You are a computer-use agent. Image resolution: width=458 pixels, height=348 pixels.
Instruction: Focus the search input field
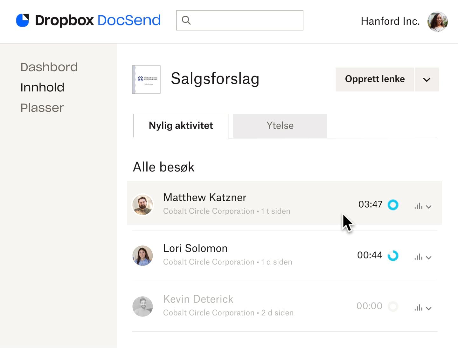[240, 20]
